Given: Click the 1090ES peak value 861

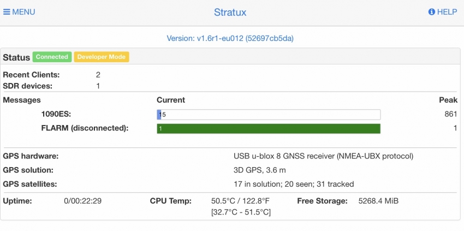Looking at the screenshot, I should pyautogui.click(x=451, y=114).
